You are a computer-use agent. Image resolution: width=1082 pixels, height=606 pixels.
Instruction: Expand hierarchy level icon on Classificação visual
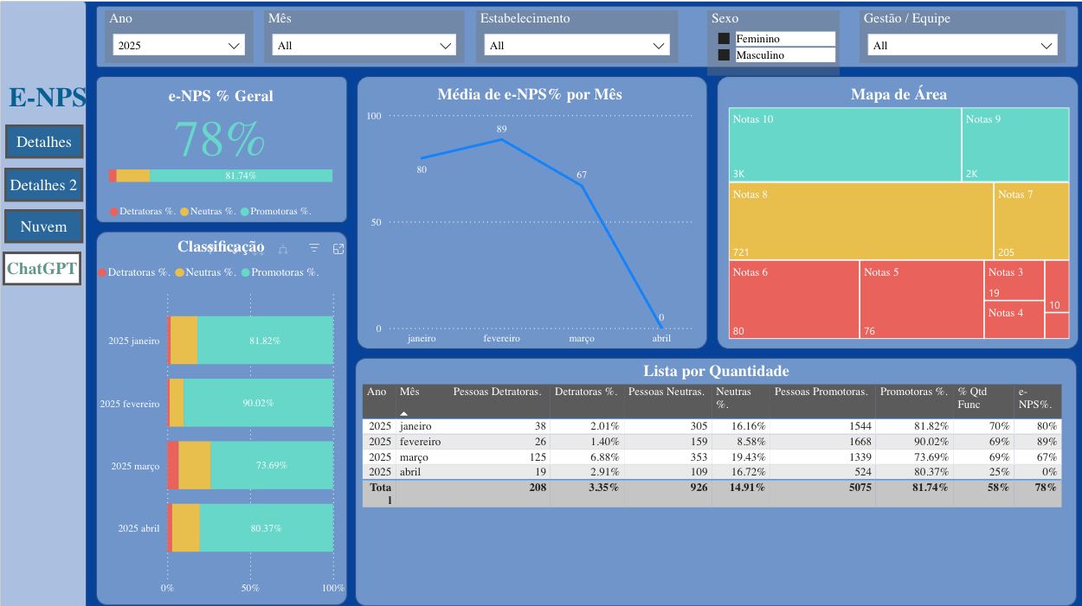click(x=283, y=249)
